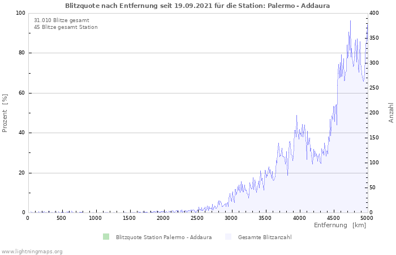
Task: Click the 60 tick on the percent axis
Action: [21, 93]
